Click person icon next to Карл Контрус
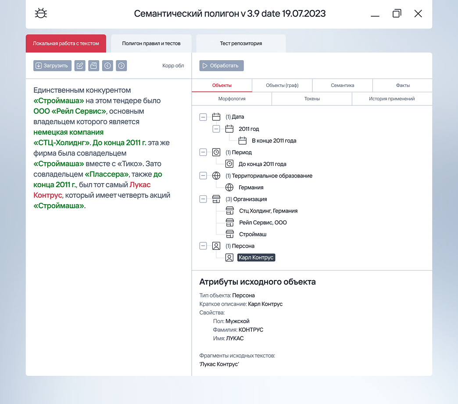Viewport: 458px width, 404px height. (x=229, y=258)
